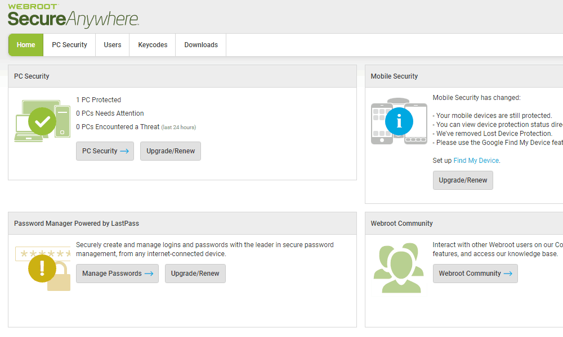563x337 pixels.
Task: Click the Webroot Community panel header
Action: tap(464, 224)
